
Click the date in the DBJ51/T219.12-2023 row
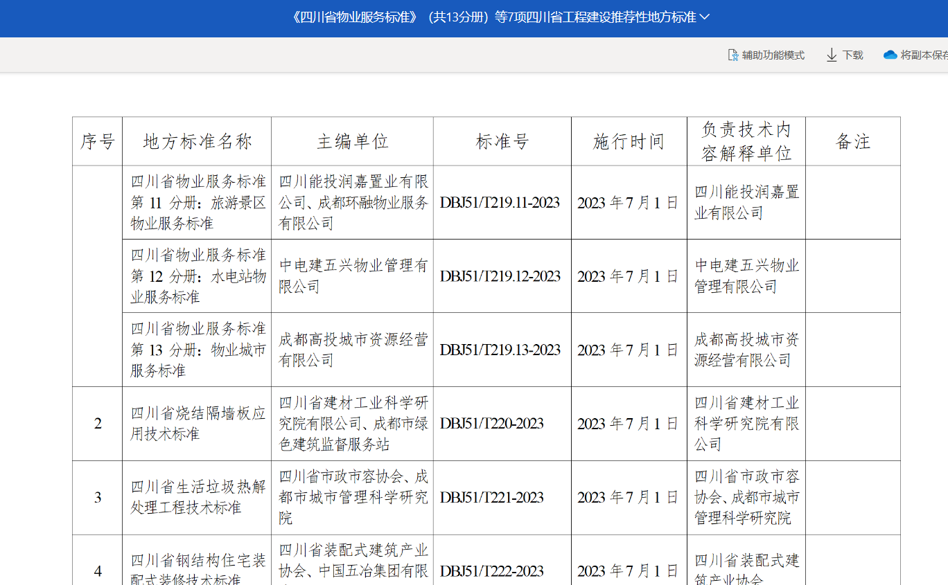[x=628, y=276]
